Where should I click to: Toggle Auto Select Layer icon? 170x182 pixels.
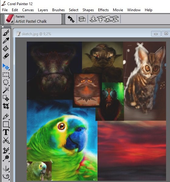click(x=82, y=19)
